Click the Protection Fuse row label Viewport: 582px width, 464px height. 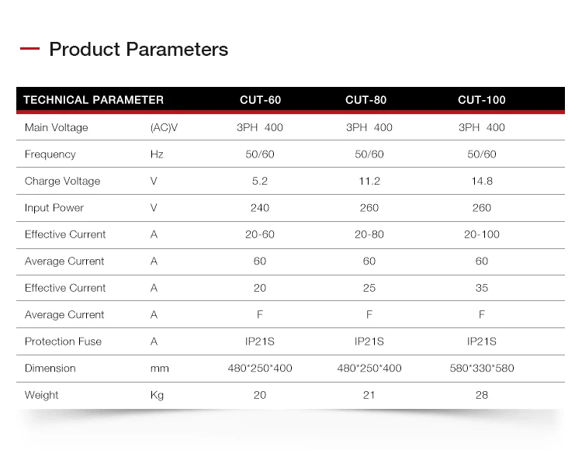point(63,341)
